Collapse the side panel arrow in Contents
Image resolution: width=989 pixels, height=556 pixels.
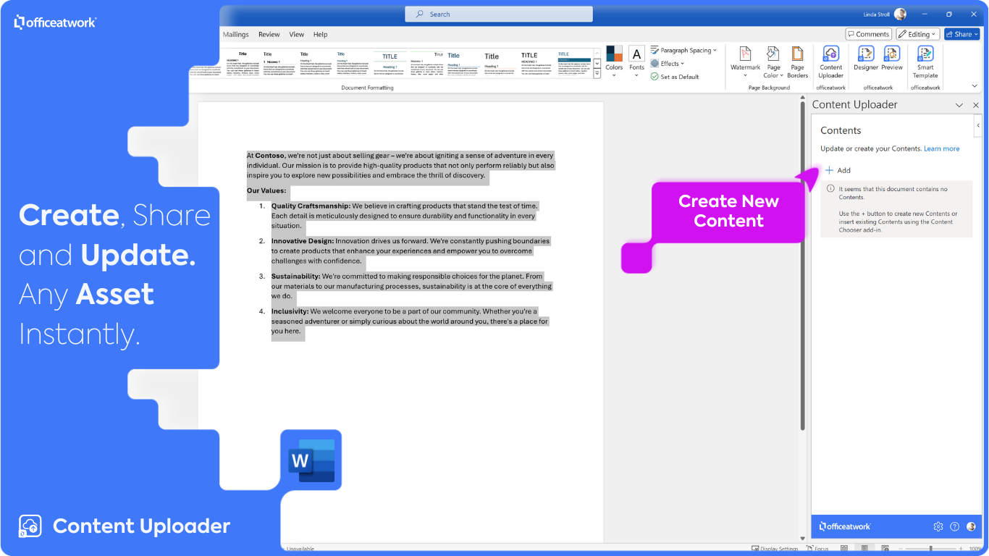point(978,125)
